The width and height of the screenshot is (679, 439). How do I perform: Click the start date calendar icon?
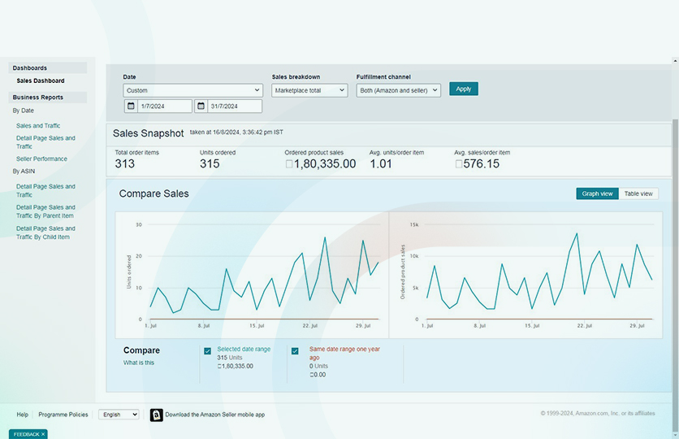tap(131, 106)
